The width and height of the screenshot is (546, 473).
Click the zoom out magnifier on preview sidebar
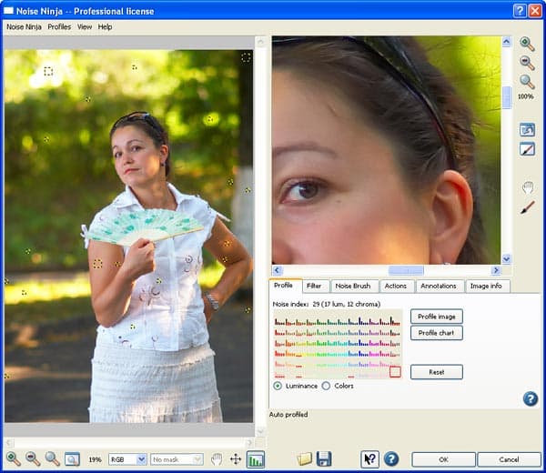click(x=527, y=63)
